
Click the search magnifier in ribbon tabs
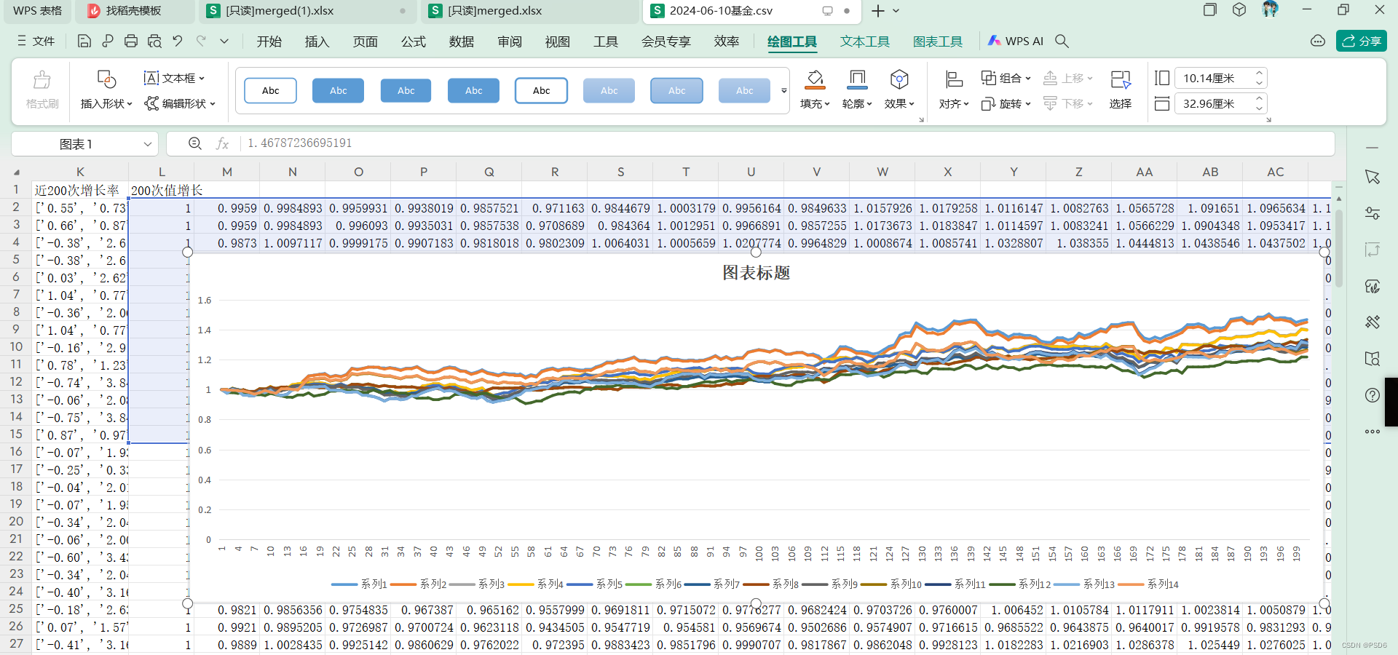1062,41
